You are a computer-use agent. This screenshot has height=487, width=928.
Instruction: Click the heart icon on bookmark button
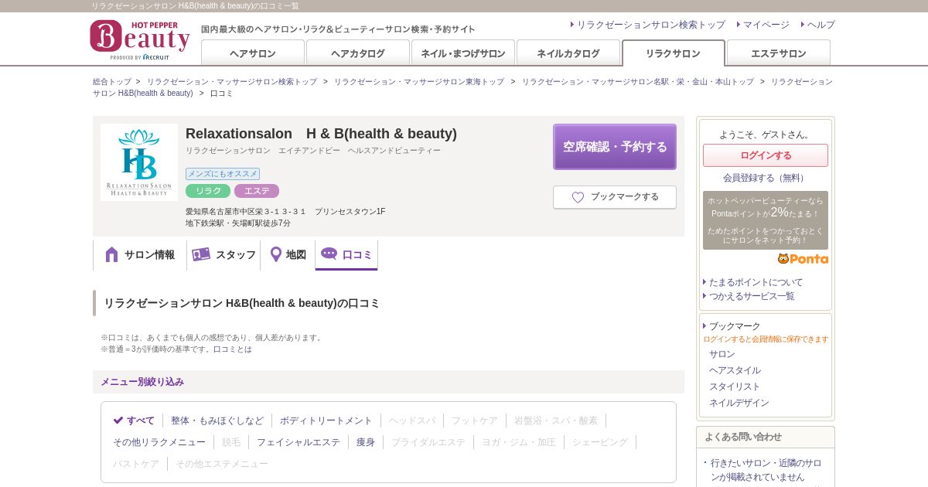pyautogui.click(x=578, y=197)
